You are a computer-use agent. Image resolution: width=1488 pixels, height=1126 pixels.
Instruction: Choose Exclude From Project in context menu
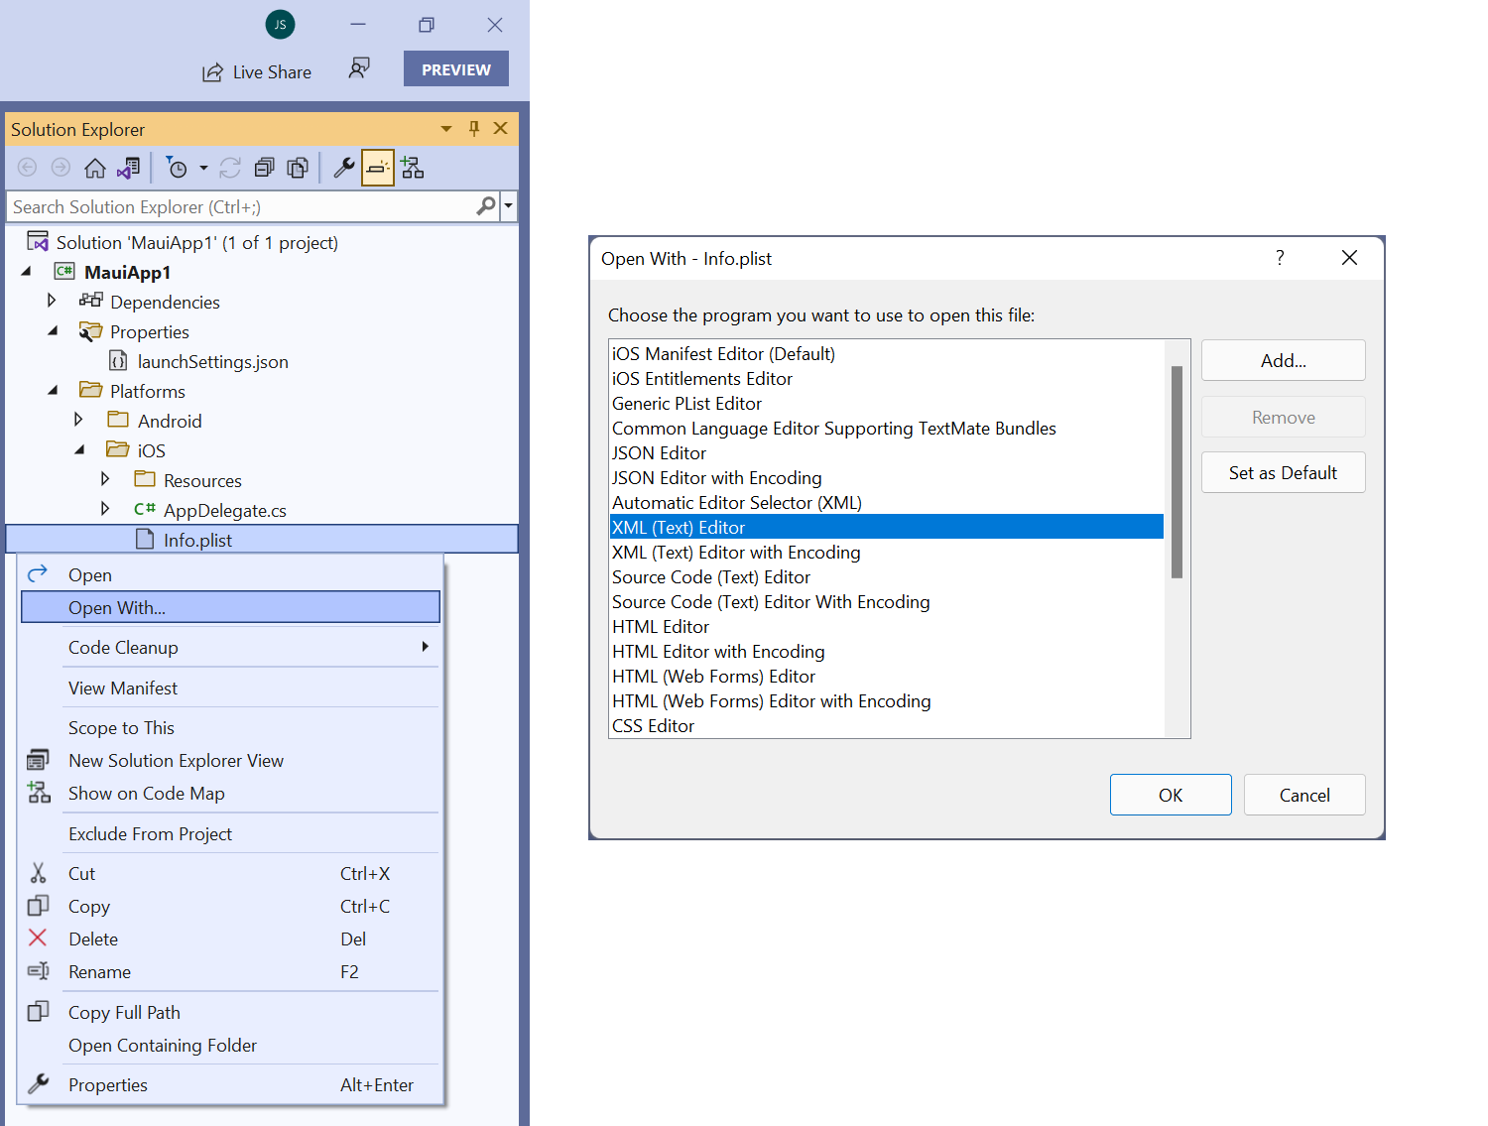pos(150,833)
